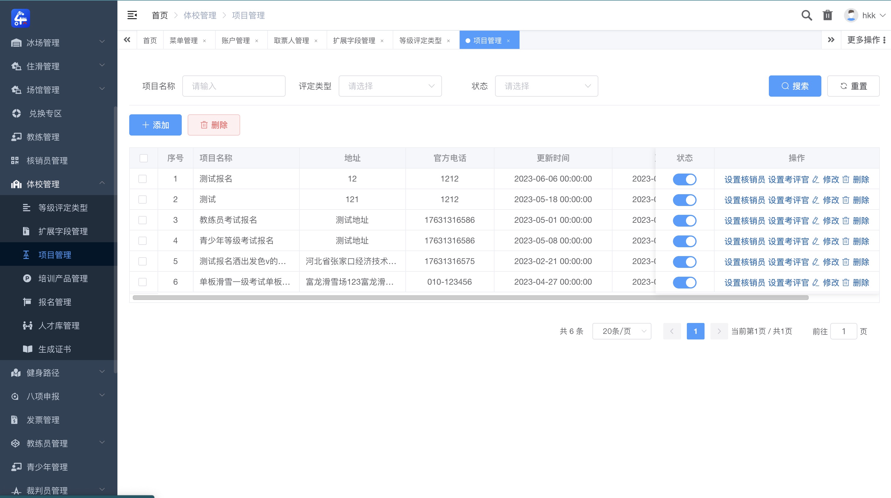Close the 取票人管理 tab

coord(316,41)
